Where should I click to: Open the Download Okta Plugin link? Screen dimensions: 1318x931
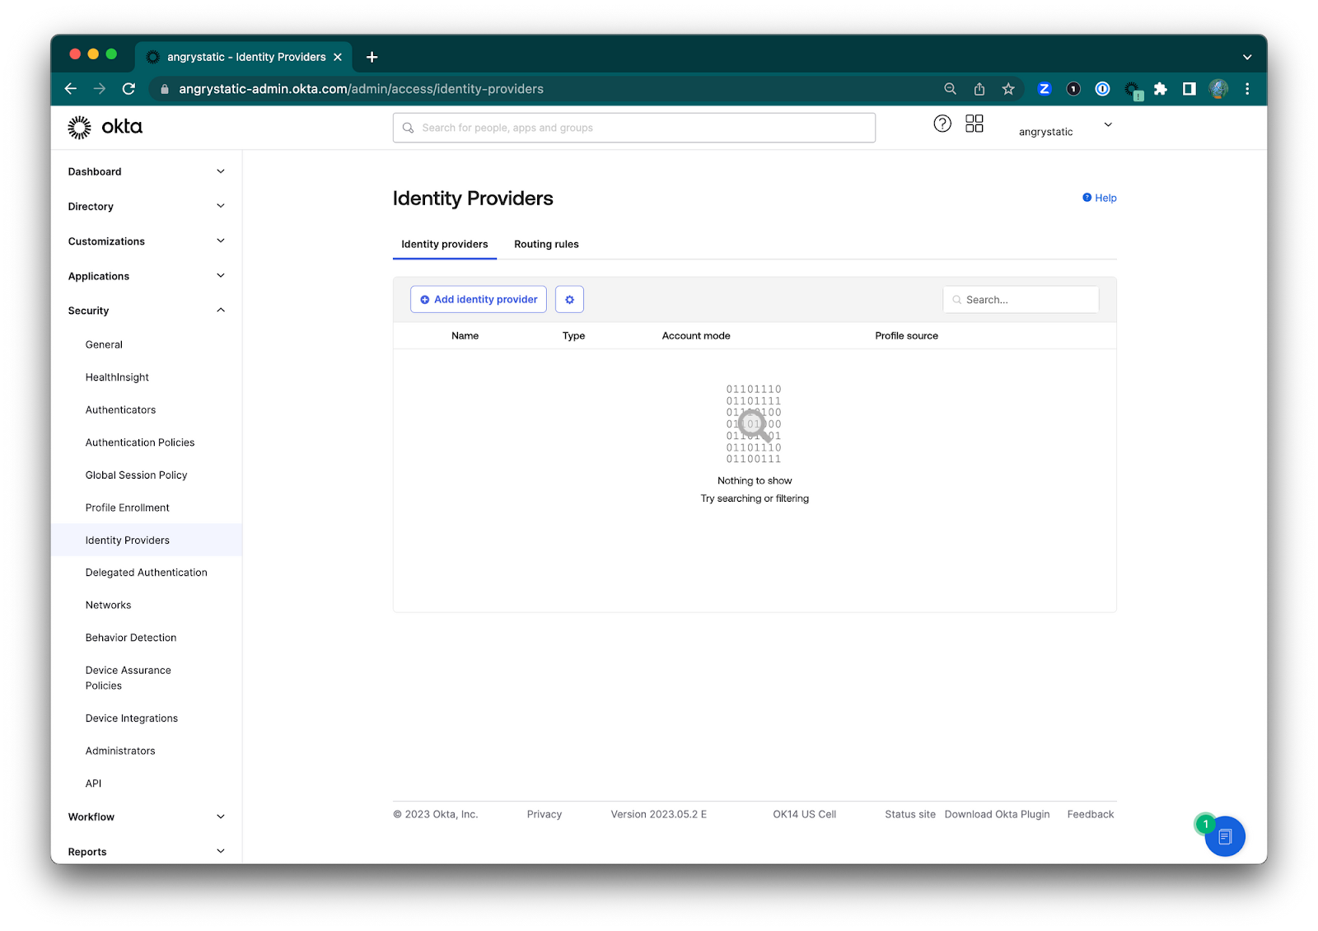click(997, 814)
